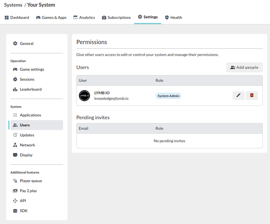
Task: Click the Display monitor icon
Action: point(15,155)
